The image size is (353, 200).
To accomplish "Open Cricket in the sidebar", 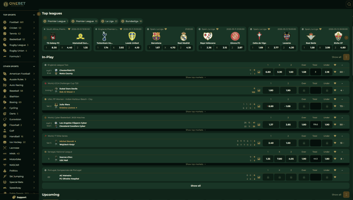I will coord(19,28).
